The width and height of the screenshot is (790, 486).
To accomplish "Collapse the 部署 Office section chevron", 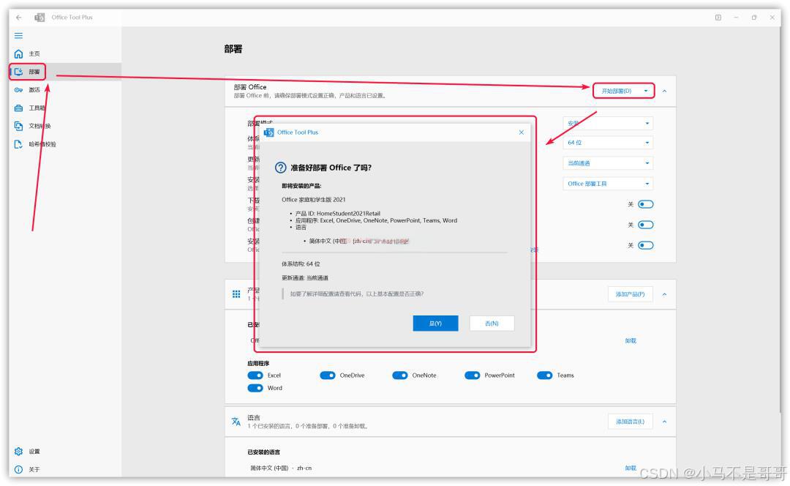I will click(x=664, y=91).
